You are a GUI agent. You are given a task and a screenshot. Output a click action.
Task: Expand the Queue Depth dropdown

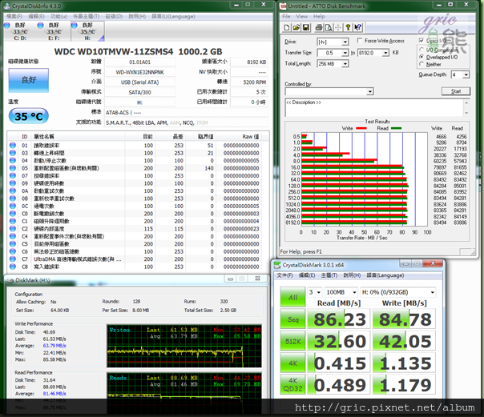(466, 74)
